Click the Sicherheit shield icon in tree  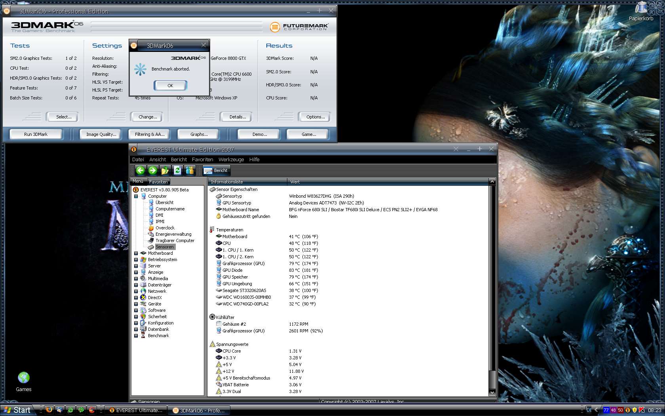pos(143,317)
